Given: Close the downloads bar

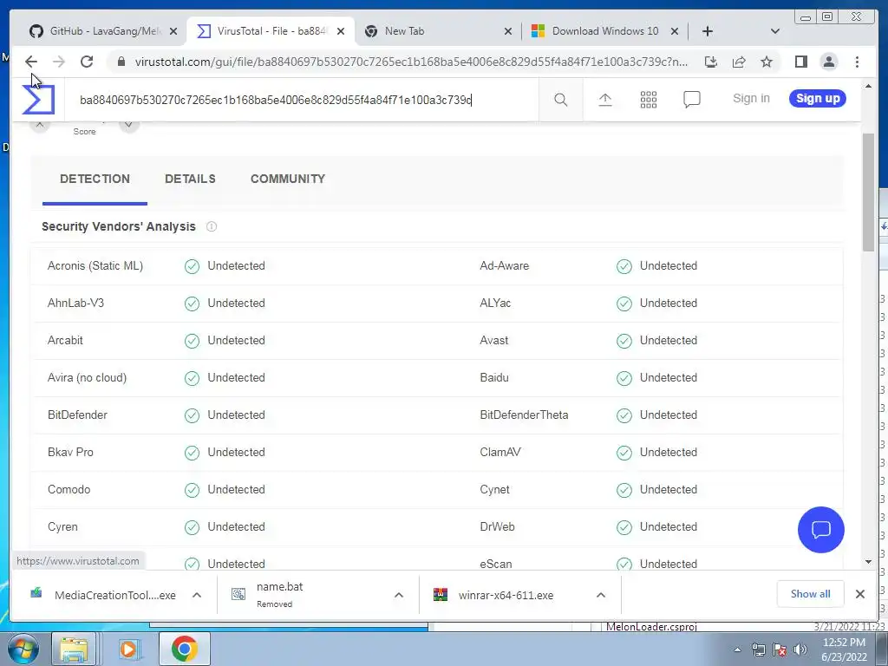Looking at the screenshot, I should (x=859, y=594).
